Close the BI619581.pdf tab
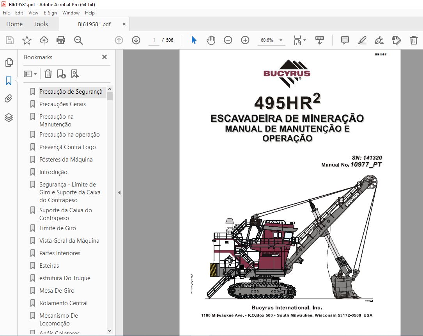Image resolution: width=423 pixels, height=336 pixels. point(124,24)
